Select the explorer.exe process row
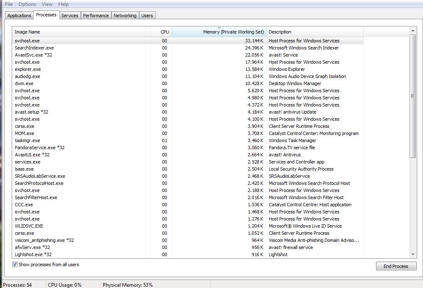The image size is (423, 288). pyautogui.click(x=188, y=69)
